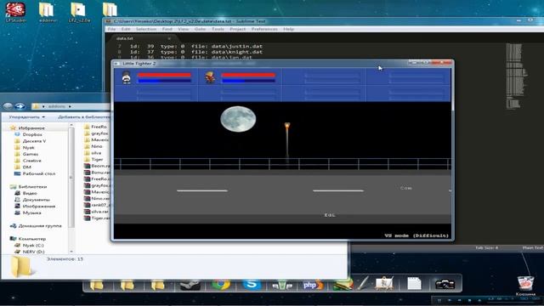Open the Steam icon in the dock
The image size is (544, 306).
click(x=190, y=285)
